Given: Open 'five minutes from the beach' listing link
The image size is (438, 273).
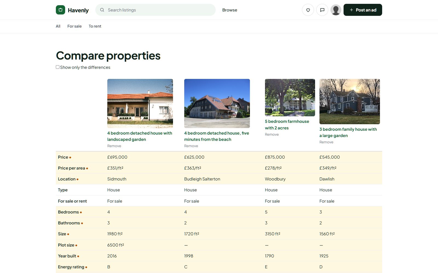Looking at the screenshot, I should pyautogui.click(x=217, y=136).
